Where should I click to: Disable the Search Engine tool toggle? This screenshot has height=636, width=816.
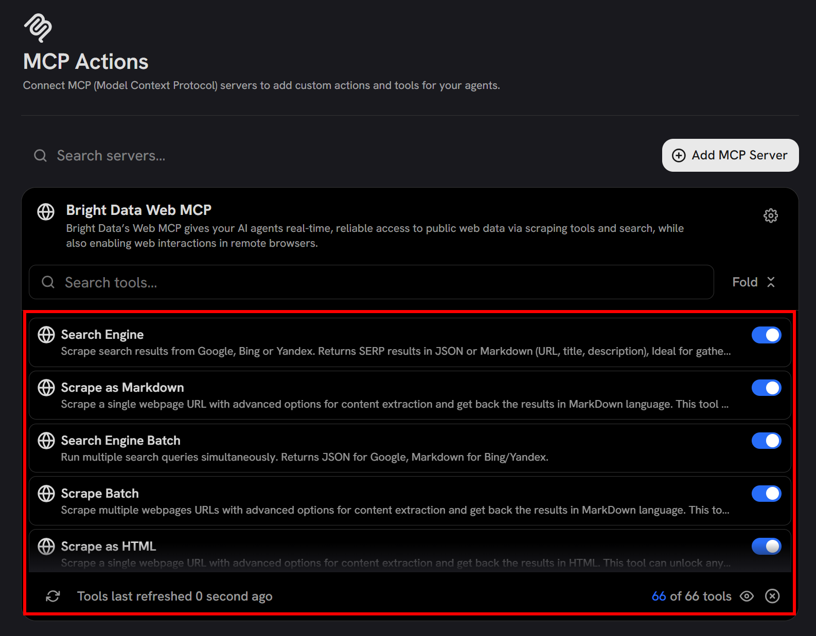767,335
